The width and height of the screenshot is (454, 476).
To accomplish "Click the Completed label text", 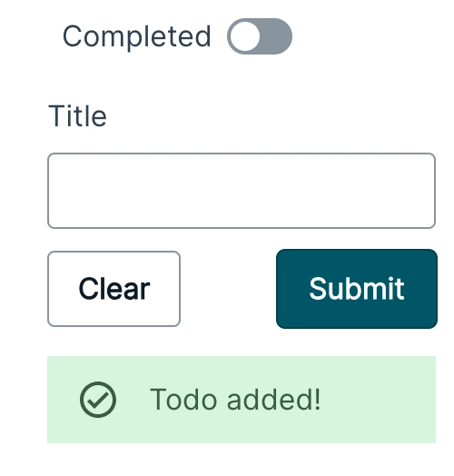I will pos(136,36).
